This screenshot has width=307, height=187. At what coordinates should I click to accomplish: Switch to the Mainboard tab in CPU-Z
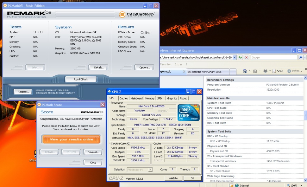point(136,98)
